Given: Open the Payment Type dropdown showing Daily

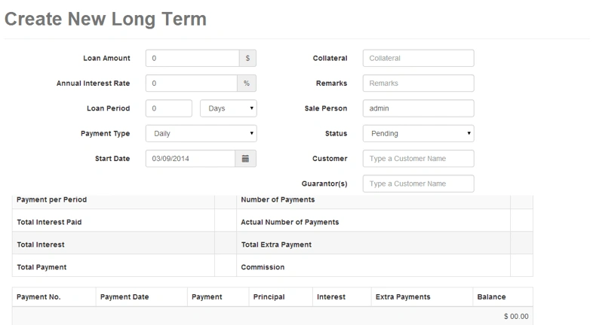Looking at the screenshot, I should 201,133.
